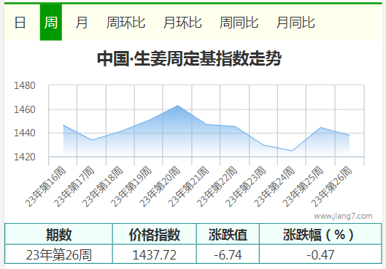
Task: Click the 23年第25周 axis label
Action: coord(303,187)
